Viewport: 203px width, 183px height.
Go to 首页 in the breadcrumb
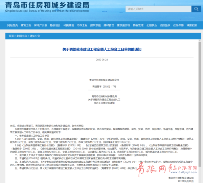[11, 36]
